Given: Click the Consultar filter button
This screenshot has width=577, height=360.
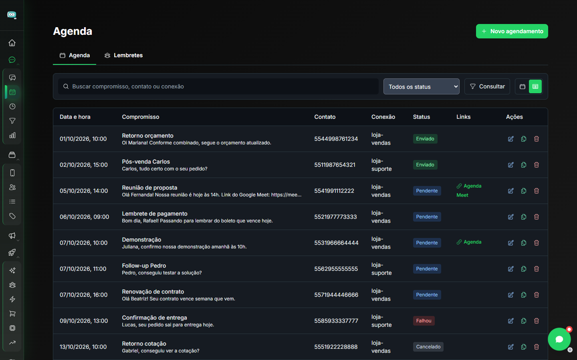Looking at the screenshot, I should tap(487, 86).
